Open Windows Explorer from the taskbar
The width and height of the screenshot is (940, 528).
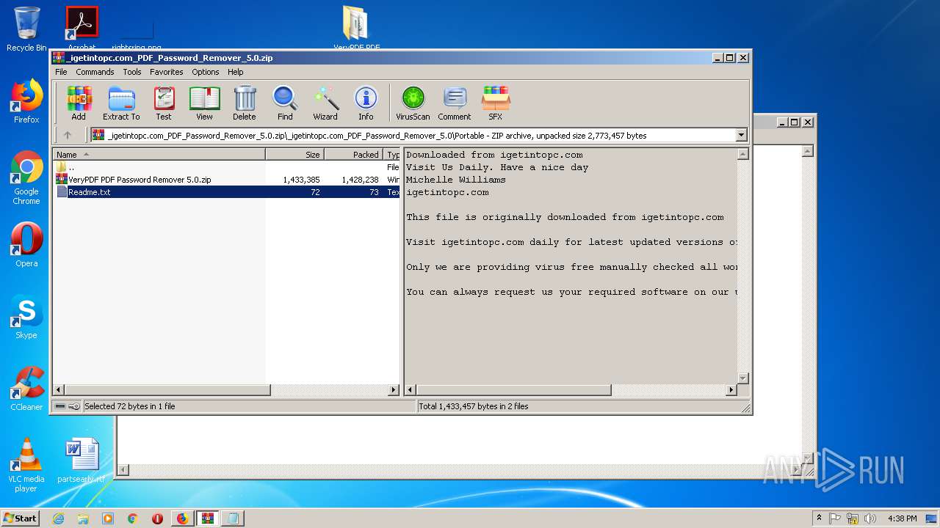(x=83, y=518)
